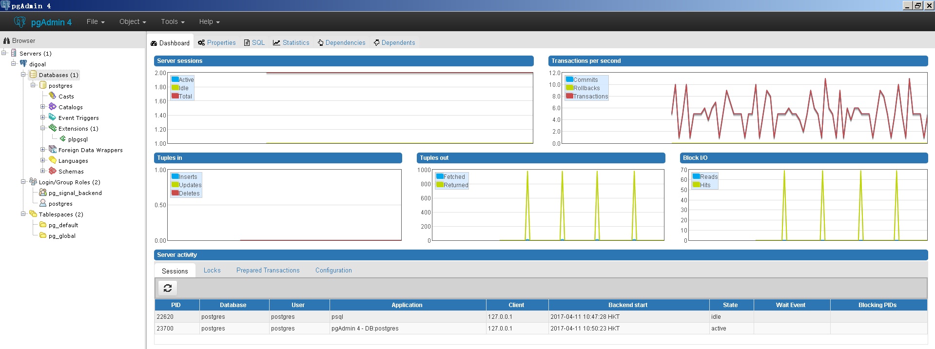The height and width of the screenshot is (349, 935).
Task: Click the Servers icon in the browser tree
Action: (14, 53)
